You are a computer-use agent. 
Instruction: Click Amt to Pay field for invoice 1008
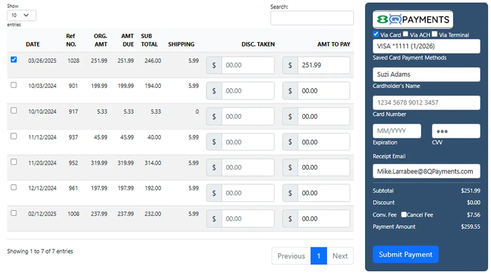click(323, 219)
